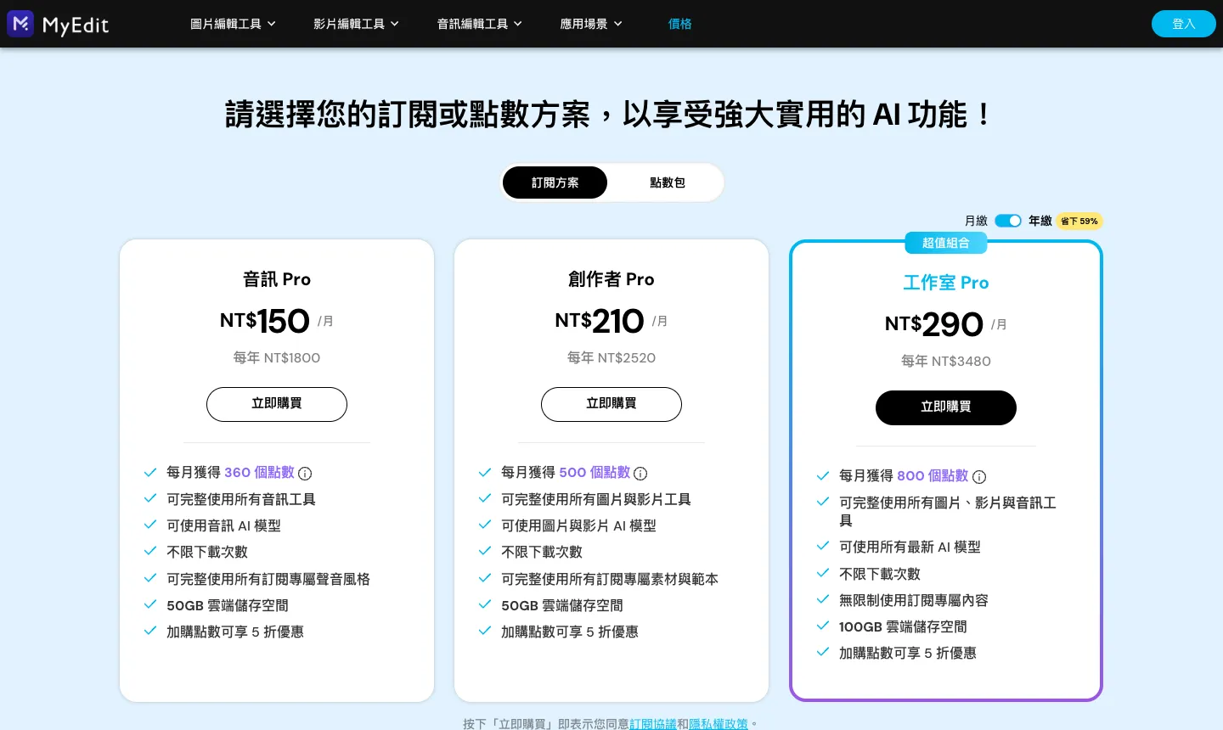Open points info icon in 工作室 Pro card

point(979,477)
